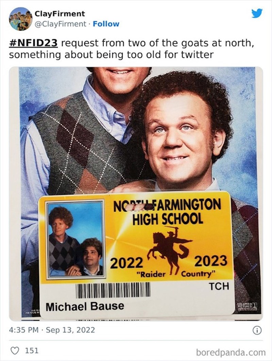Like the tweet with the heart icon
This screenshot has height=361, width=272.
tap(15, 351)
